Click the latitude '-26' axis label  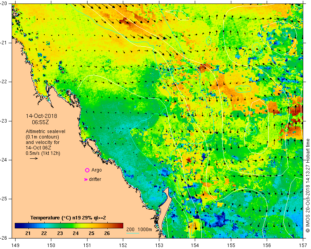tap(3, 238)
